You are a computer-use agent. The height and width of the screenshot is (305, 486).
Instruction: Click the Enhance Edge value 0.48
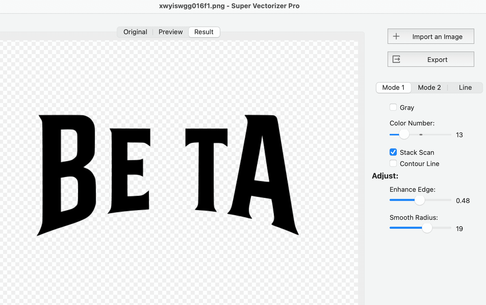click(463, 201)
